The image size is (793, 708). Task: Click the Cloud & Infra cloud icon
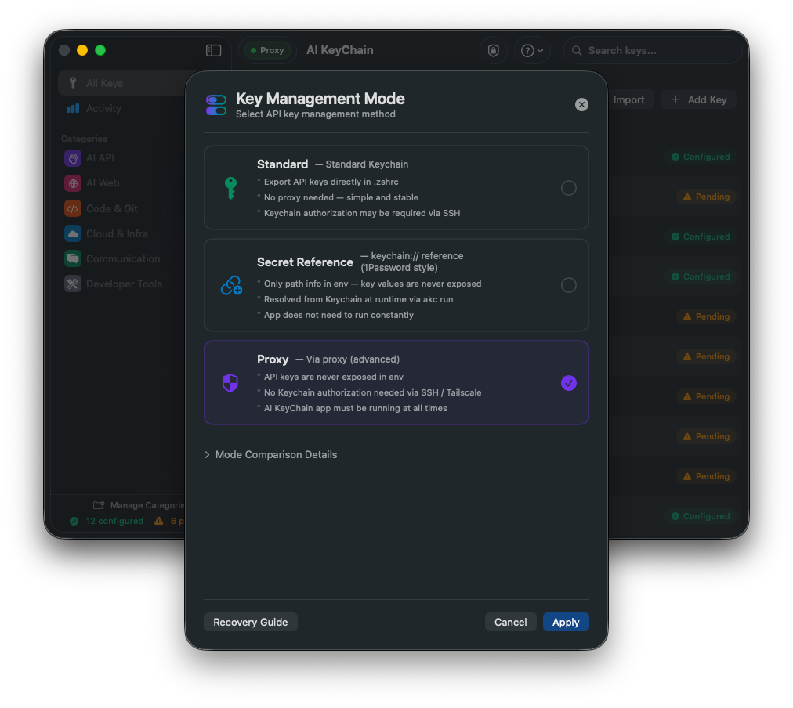pyautogui.click(x=73, y=233)
